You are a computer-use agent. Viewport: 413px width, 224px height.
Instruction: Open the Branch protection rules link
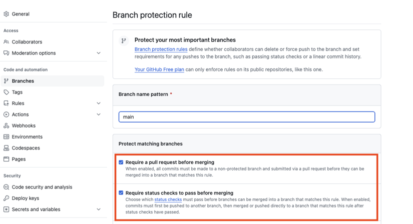click(x=161, y=49)
